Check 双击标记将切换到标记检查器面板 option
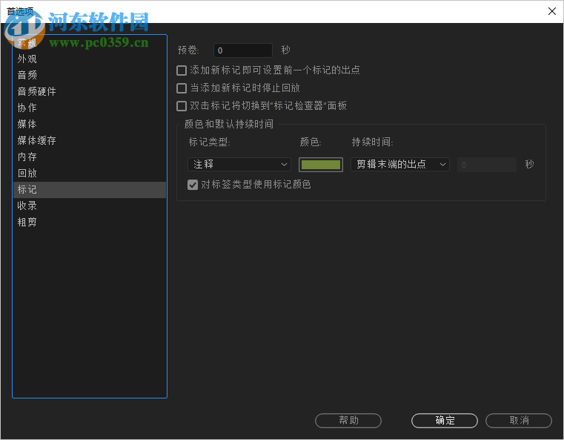The image size is (564, 440). [182, 106]
